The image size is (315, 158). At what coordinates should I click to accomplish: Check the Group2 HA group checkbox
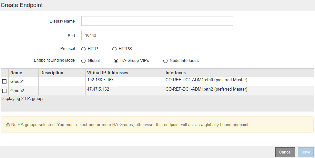5,91
